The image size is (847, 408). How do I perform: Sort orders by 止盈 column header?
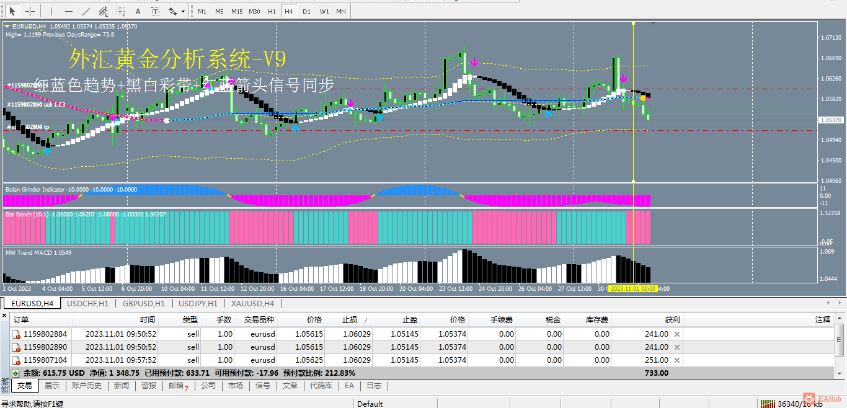pyautogui.click(x=398, y=319)
